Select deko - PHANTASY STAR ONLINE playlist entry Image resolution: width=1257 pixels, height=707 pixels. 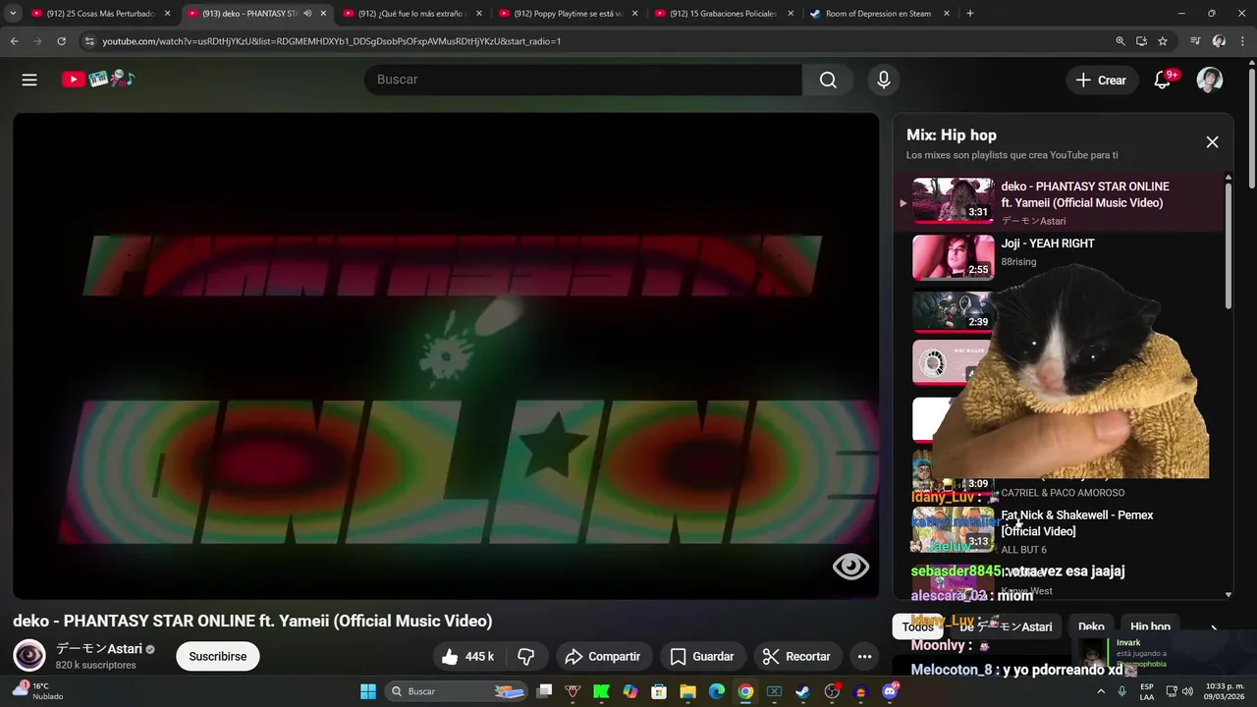pyautogui.click(x=1061, y=201)
